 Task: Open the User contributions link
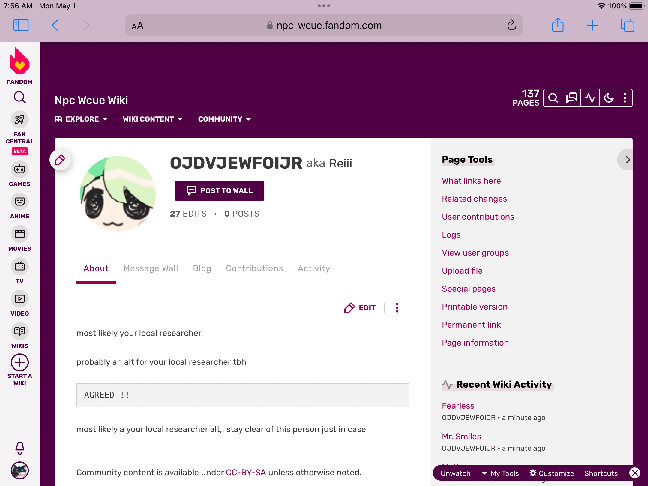(x=478, y=217)
